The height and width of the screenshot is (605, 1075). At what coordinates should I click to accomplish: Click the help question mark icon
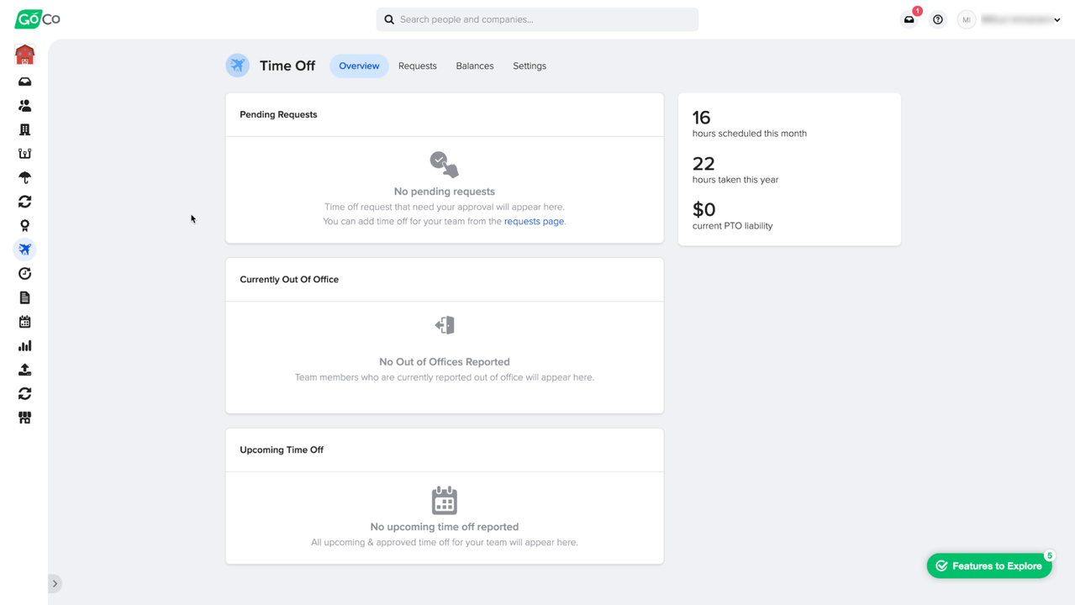938,19
